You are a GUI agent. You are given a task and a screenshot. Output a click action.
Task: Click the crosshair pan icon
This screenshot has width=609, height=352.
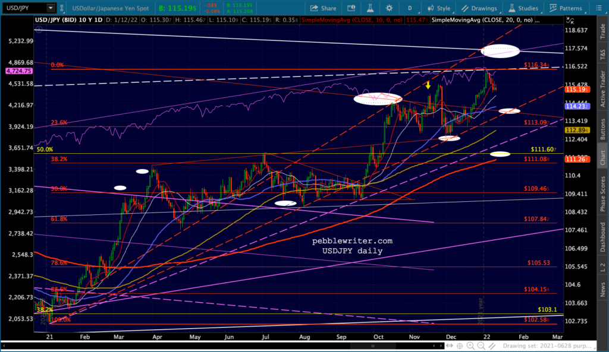[x=460, y=346]
